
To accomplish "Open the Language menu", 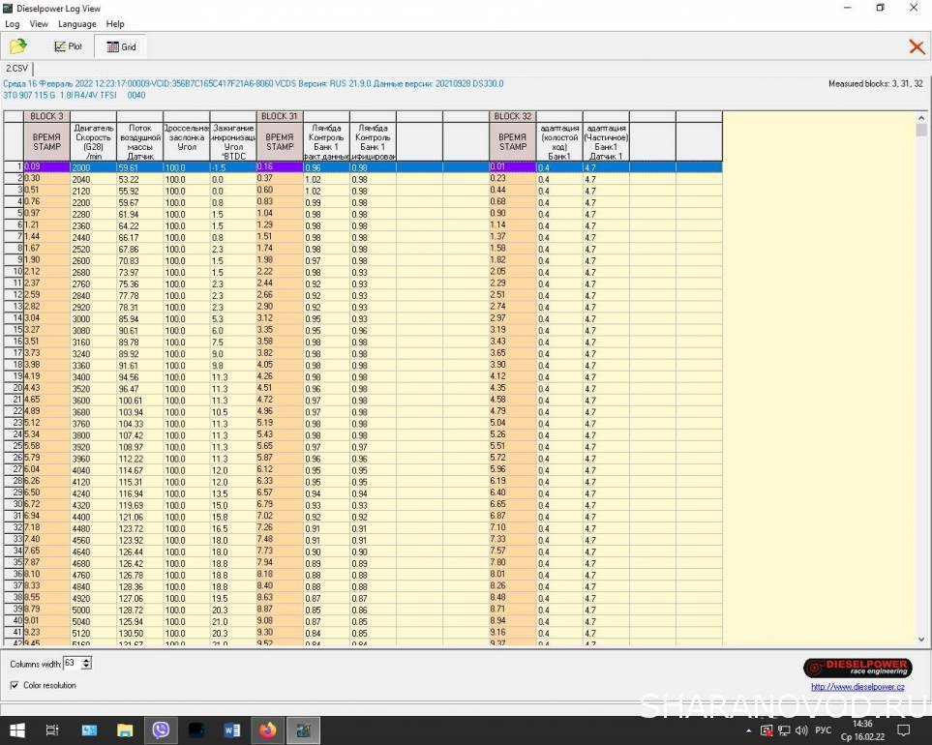I will point(76,23).
